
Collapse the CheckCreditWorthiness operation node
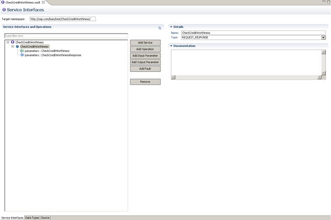(13, 46)
